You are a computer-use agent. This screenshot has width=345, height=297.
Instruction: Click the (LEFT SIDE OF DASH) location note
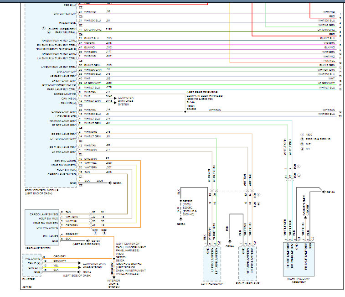pyautogui.click(x=77, y=276)
